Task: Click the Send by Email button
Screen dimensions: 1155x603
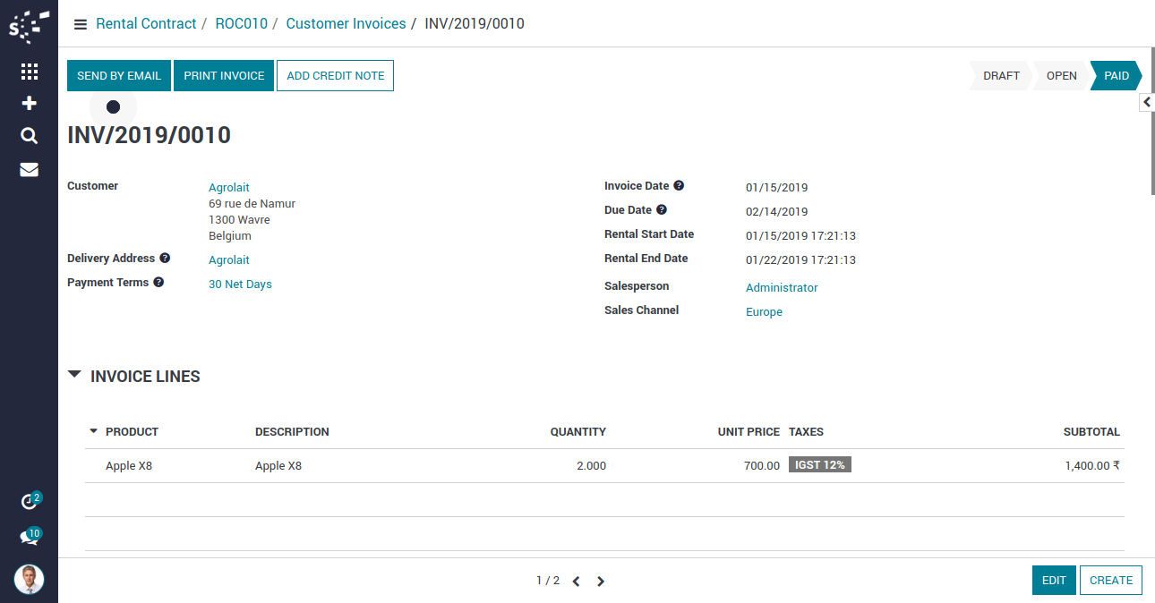Action: click(x=119, y=76)
